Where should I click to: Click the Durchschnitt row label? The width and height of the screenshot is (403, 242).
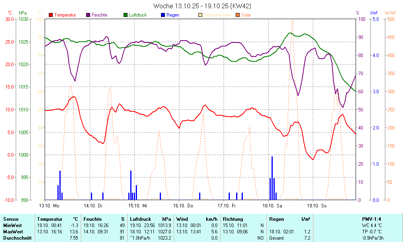pos(16,238)
